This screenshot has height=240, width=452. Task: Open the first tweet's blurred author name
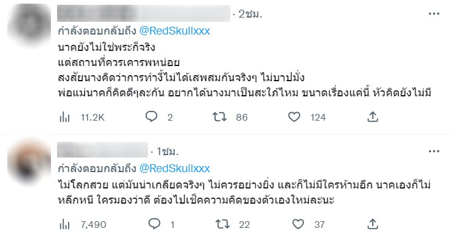click(x=144, y=13)
